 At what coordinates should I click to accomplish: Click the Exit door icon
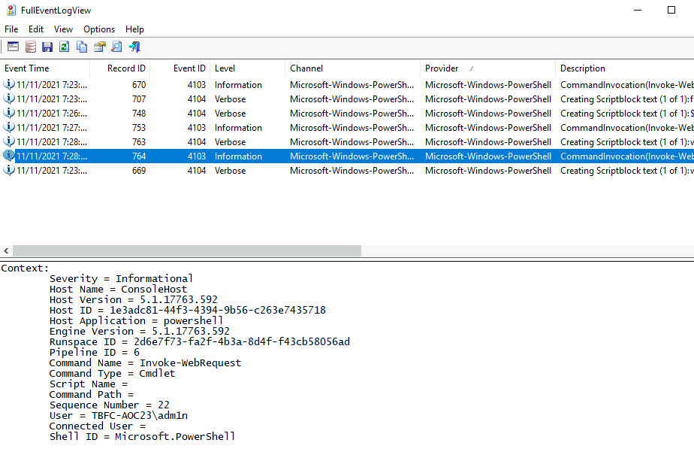click(x=134, y=47)
